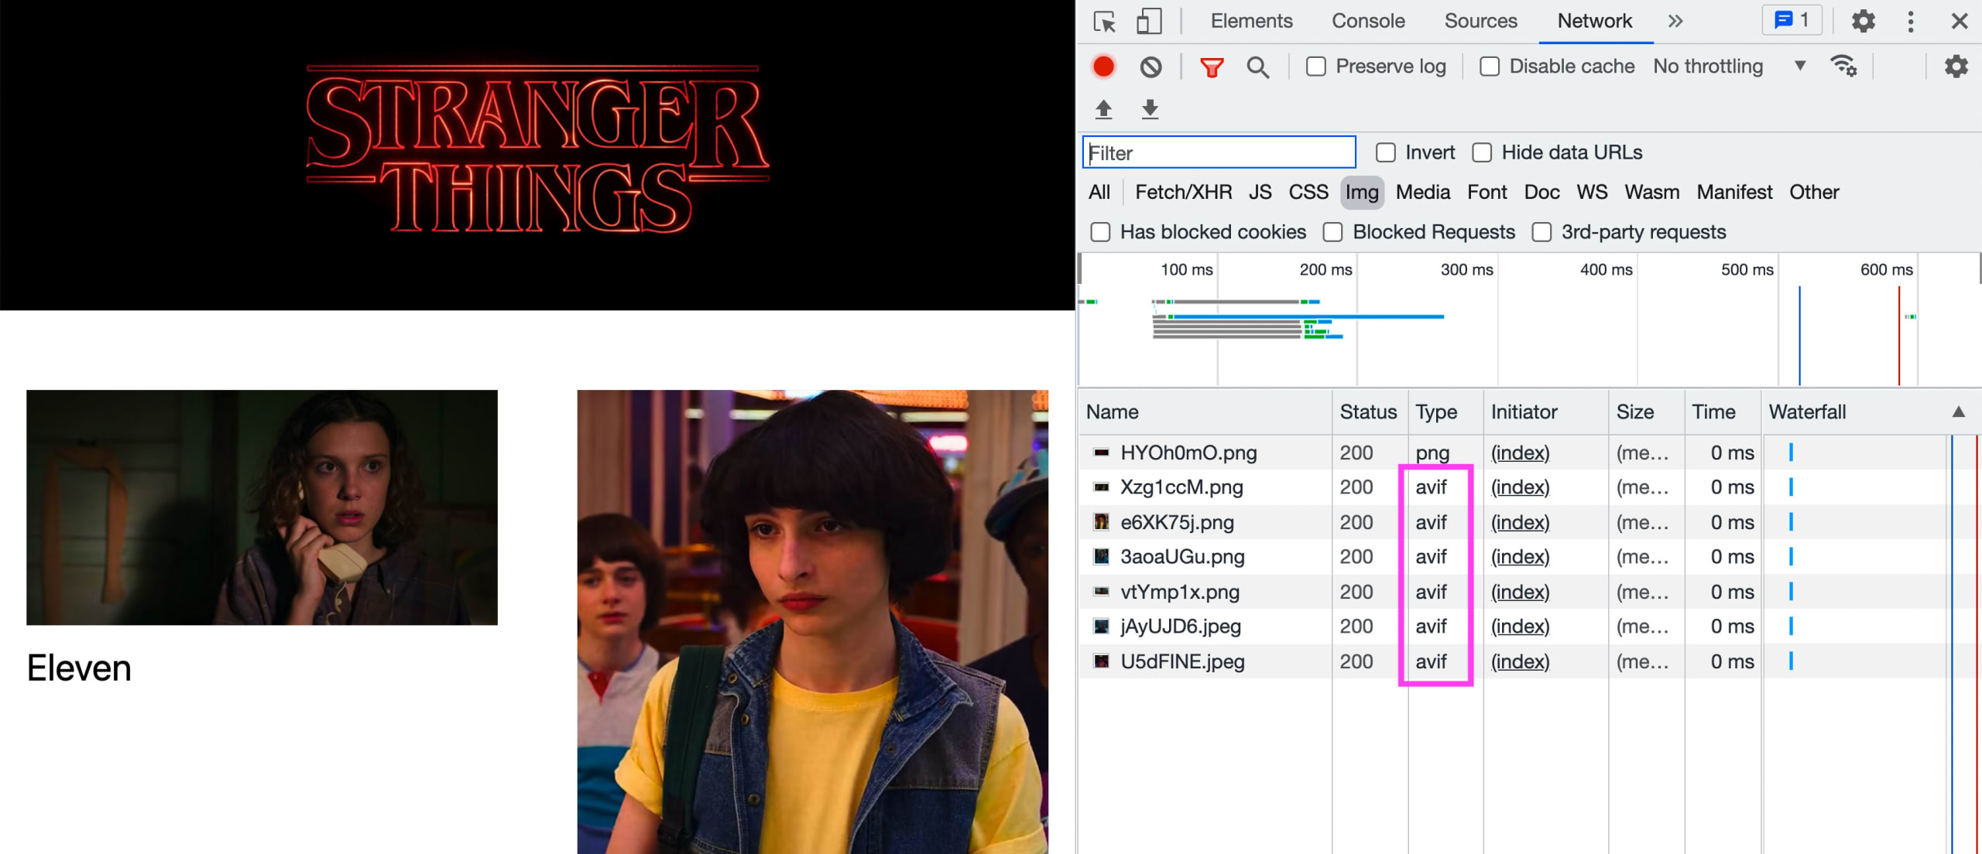This screenshot has width=1982, height=854.
Task: Switch to the Sources tab
Action: tap(1480, 21)
